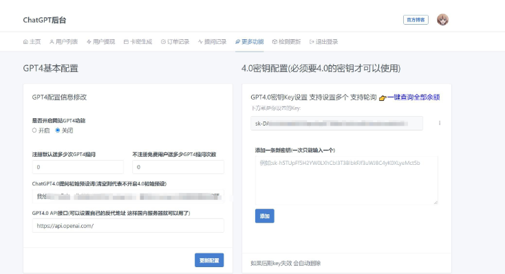Select the 关闭 radio option
The height and width of the screenshot is (274, 505).
click(58, 130)
